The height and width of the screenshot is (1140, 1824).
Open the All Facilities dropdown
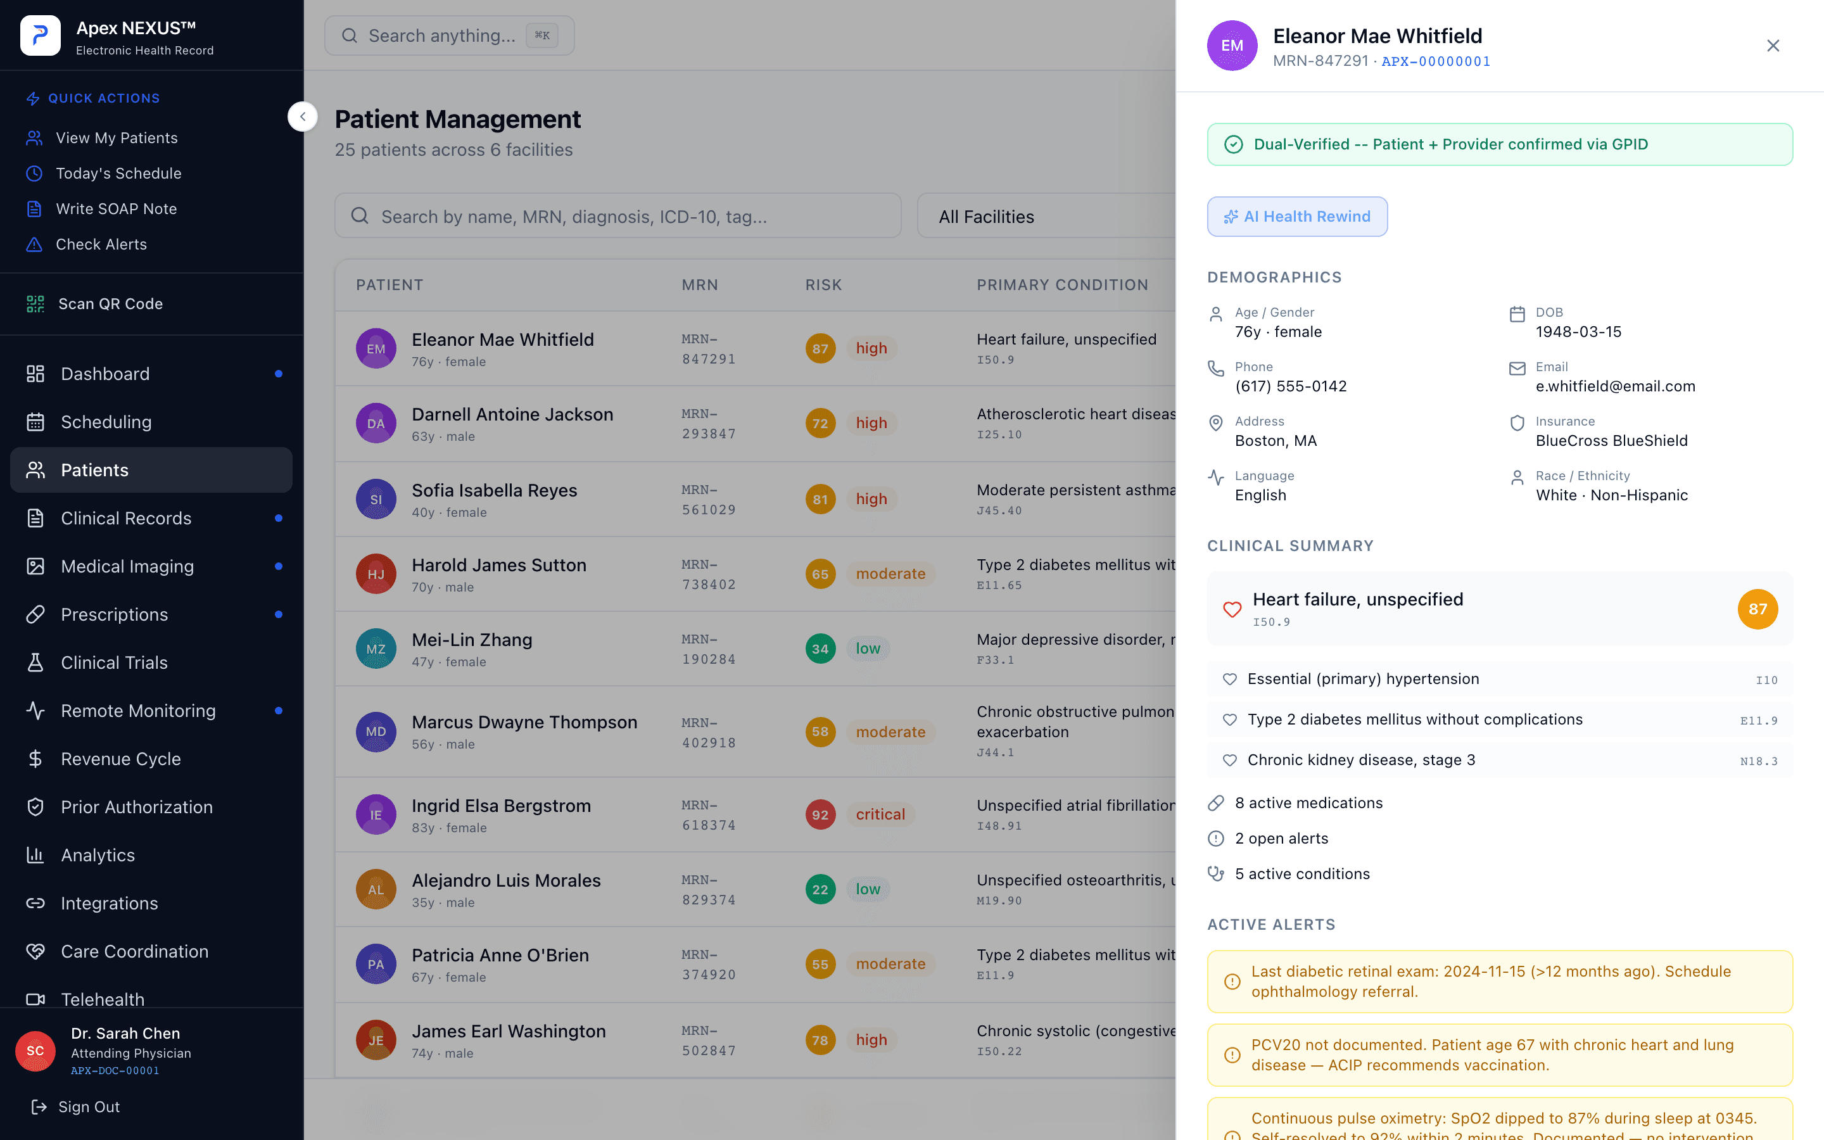point(1046,217)
